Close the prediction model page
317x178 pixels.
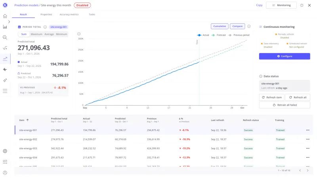[x=309, y=5]
